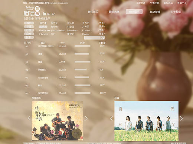Viewport: 193px width, 144px height.
Task: Choose artist Psy
Action: tap(53, 34)
